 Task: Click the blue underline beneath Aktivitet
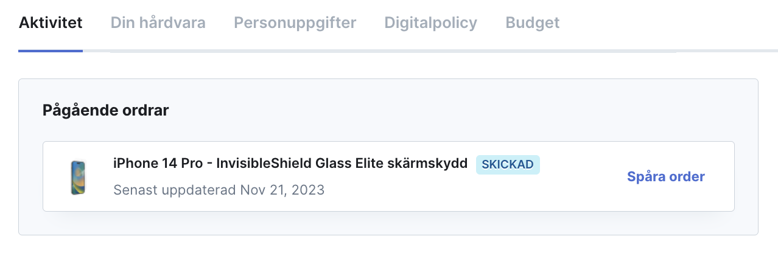(x=51, y=50)
